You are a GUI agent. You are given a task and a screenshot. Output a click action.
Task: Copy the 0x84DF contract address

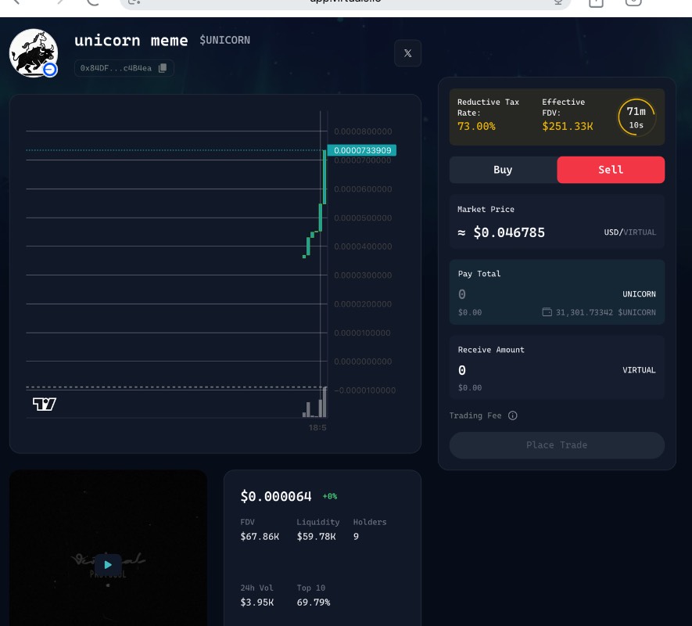click(x=163, y=68)
